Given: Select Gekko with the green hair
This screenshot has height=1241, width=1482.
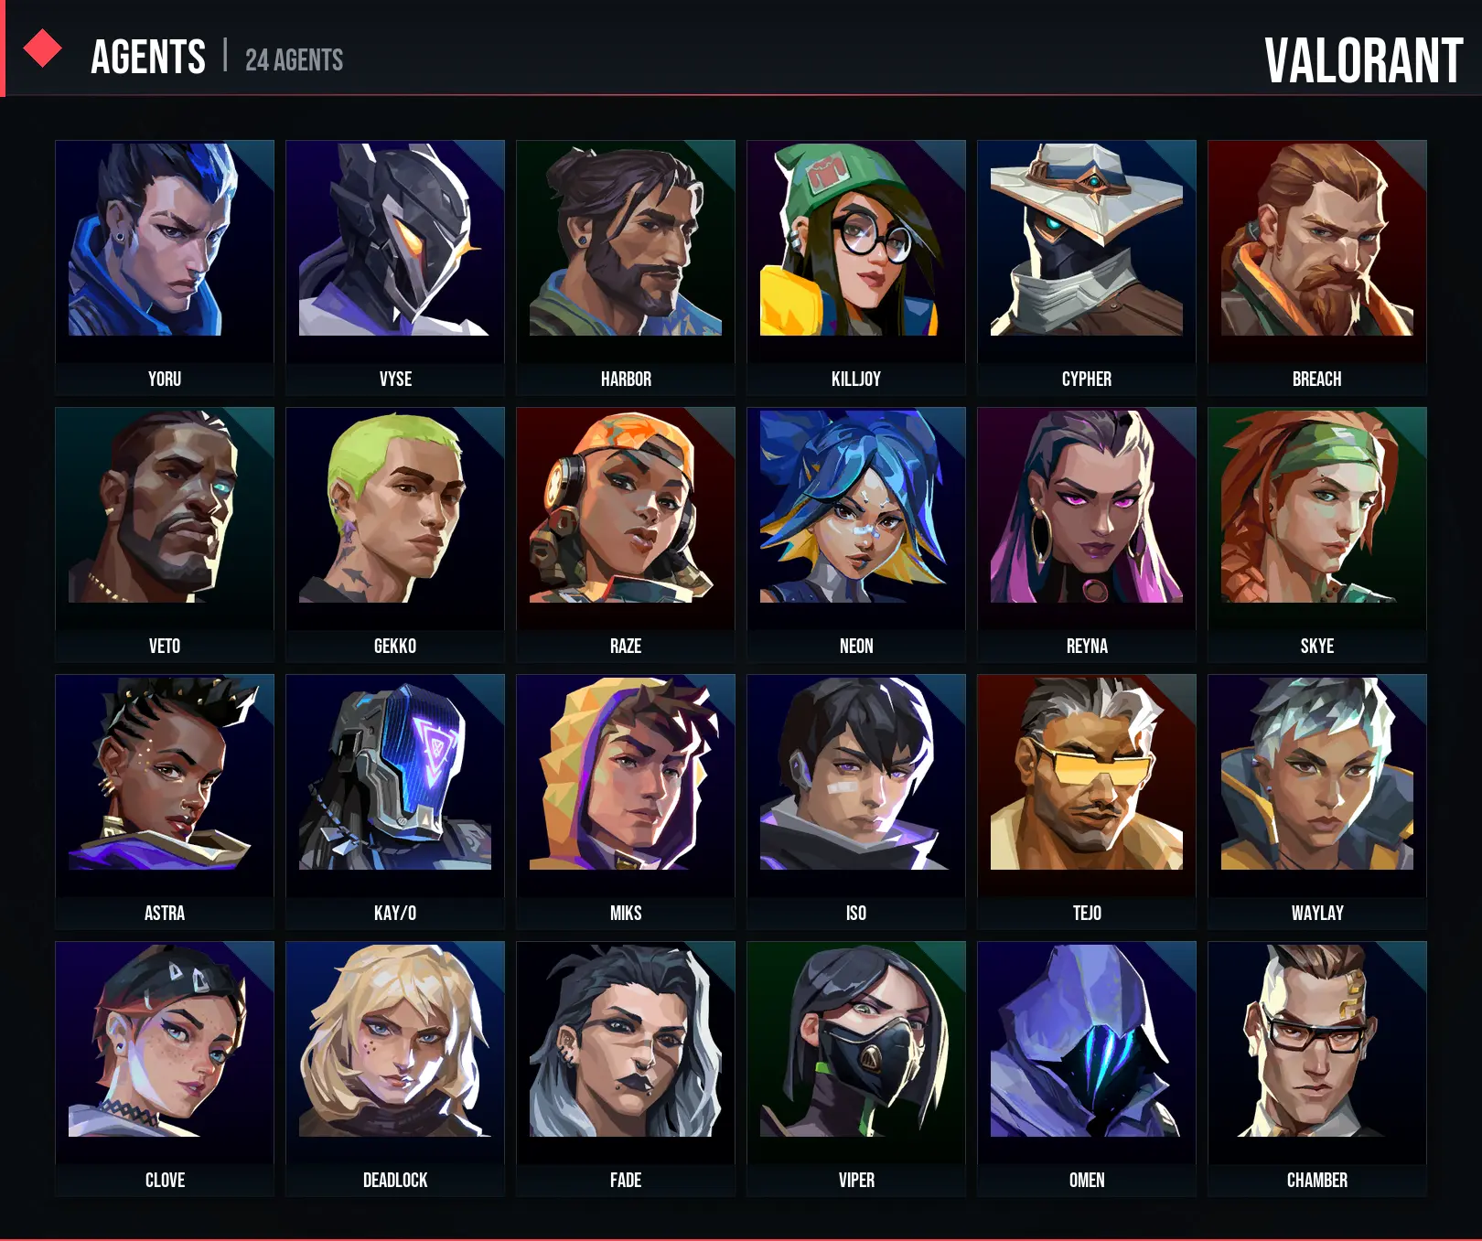Looking at the screenshot, I should coord(395,534).
